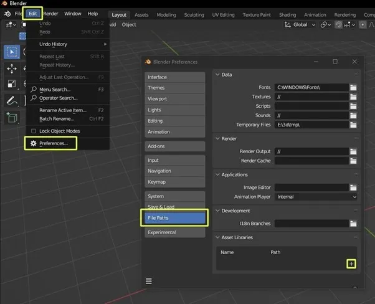The width and height of the screenshot is (375, 304).
Task: Browse folder for Render Cache path
Action: (353, 161)
